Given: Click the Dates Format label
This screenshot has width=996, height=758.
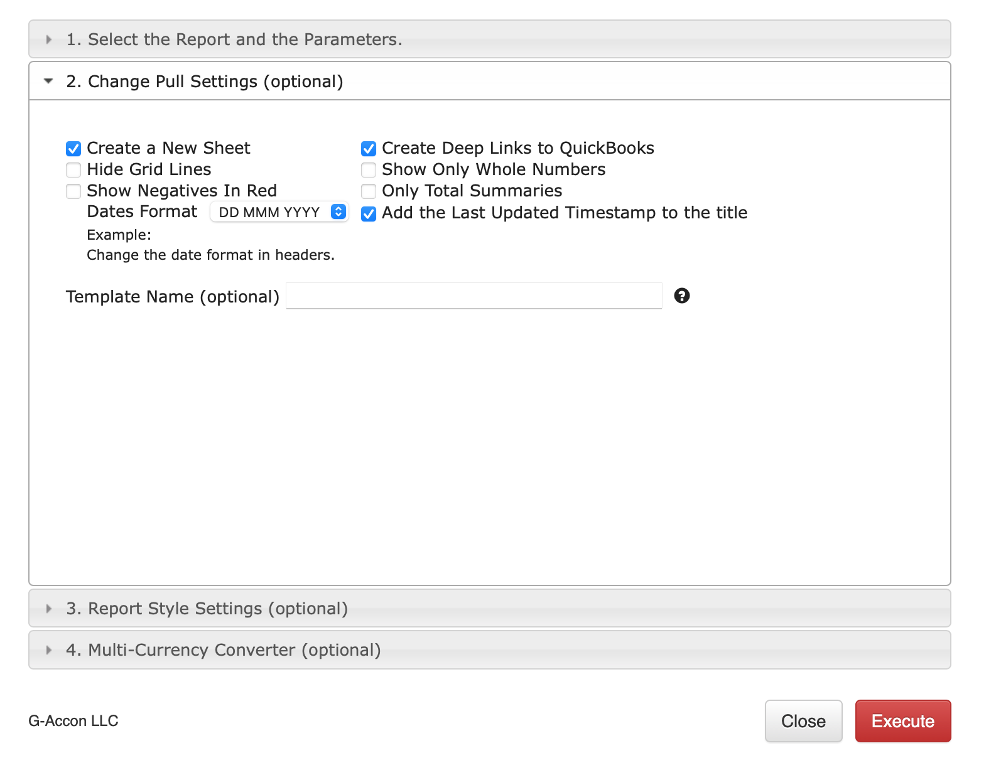Looking at the screenshot, I should (142, 211).
